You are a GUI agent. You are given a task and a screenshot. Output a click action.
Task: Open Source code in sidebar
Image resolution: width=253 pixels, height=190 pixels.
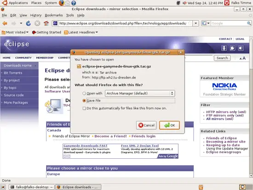click(x=14, y=95)
